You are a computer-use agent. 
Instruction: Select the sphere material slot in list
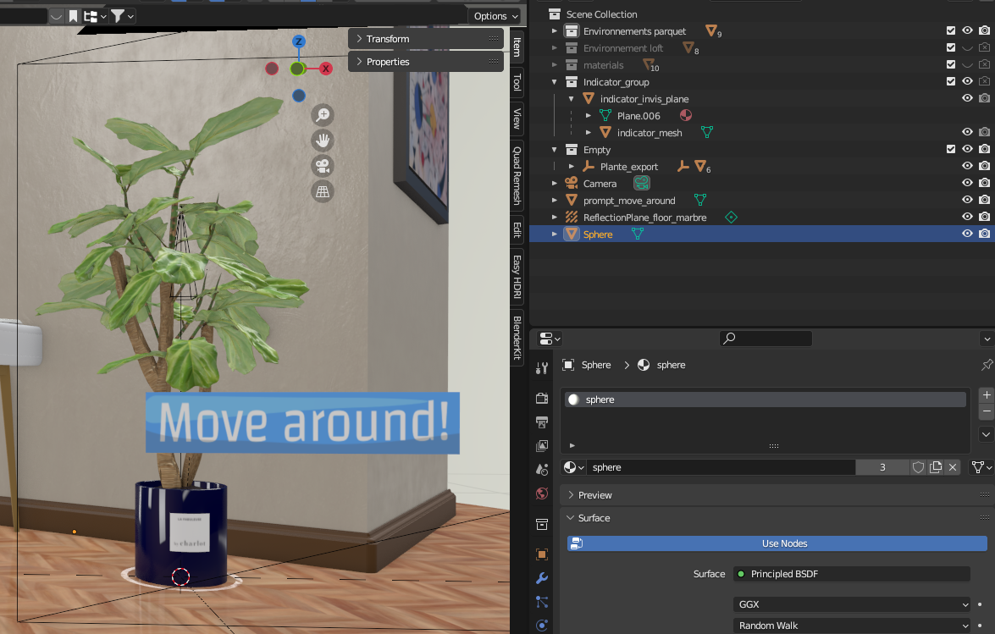pyautogui.click(x=766, y=400)
